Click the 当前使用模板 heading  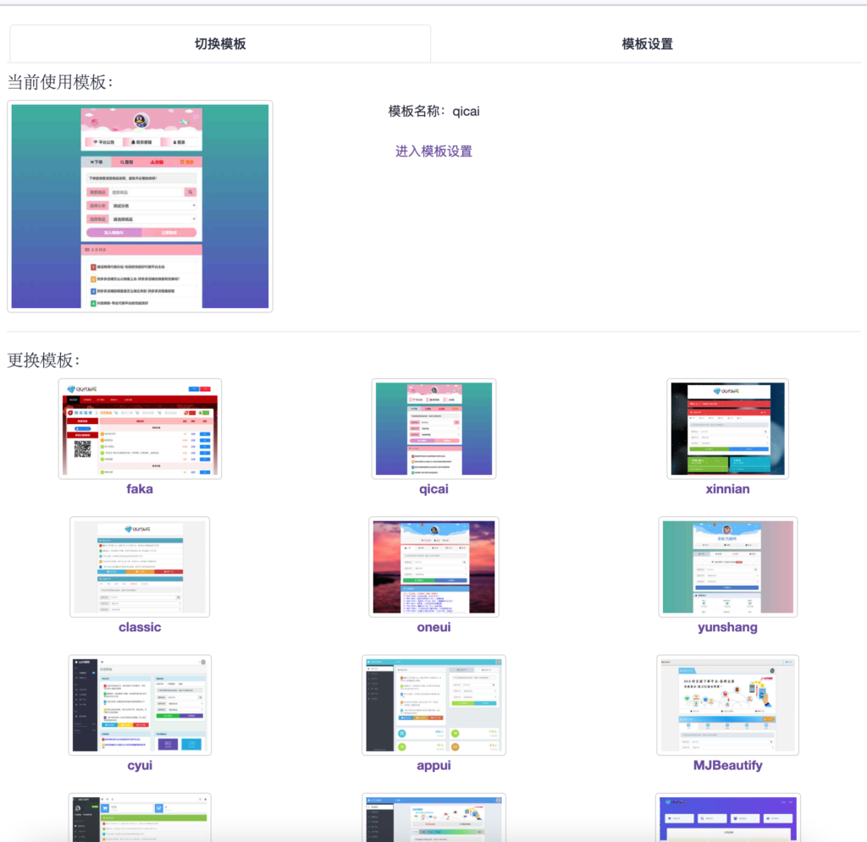pyautogui.click(x=60, y=82)
